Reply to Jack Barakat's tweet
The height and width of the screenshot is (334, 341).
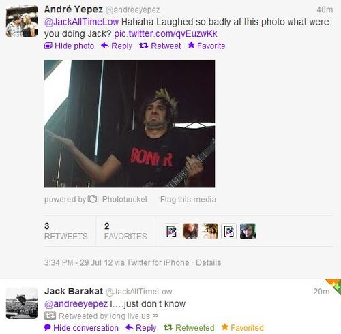141,328
